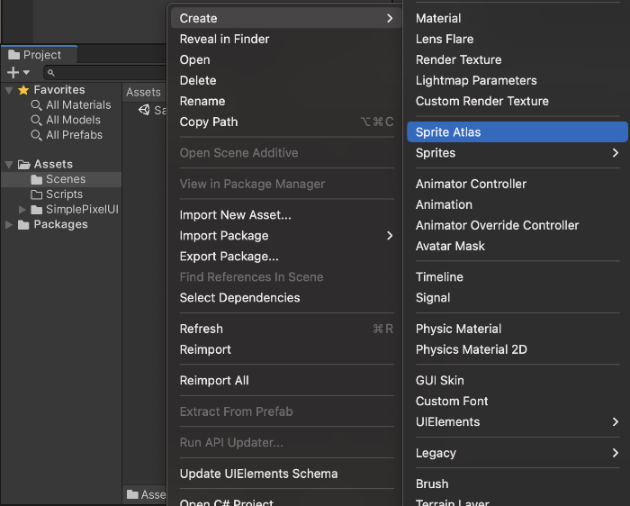Create a Custom Font

tap(517, 401)
